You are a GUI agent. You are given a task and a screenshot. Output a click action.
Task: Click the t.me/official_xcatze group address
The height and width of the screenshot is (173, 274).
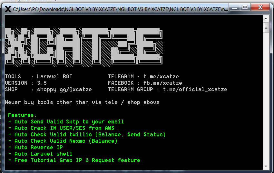pyautogui.click(x=195, y=90)
